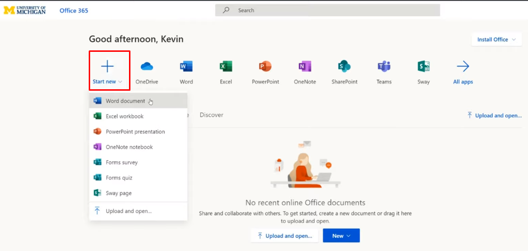This screenshot has width=528, height=251.
Task: Create a new Sway page
Action: point(138,193)
